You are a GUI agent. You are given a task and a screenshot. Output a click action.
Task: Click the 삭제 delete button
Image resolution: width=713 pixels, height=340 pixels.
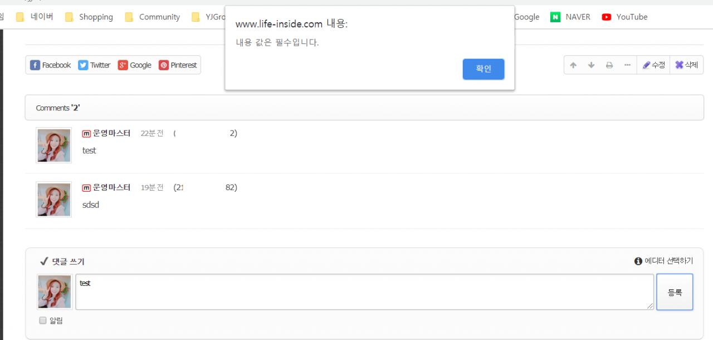point(686,65)
